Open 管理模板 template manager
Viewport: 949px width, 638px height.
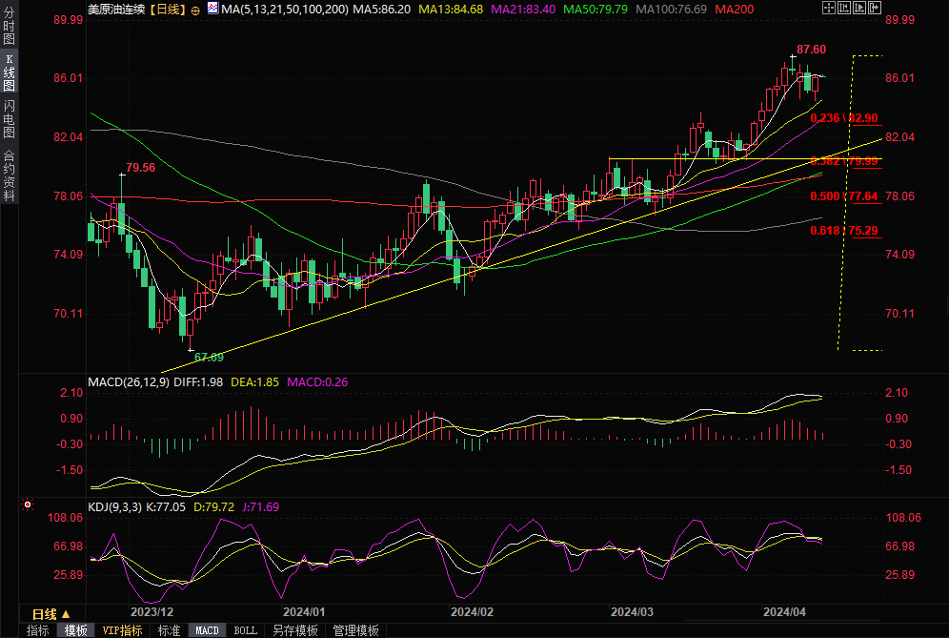(x=355, y=630)
